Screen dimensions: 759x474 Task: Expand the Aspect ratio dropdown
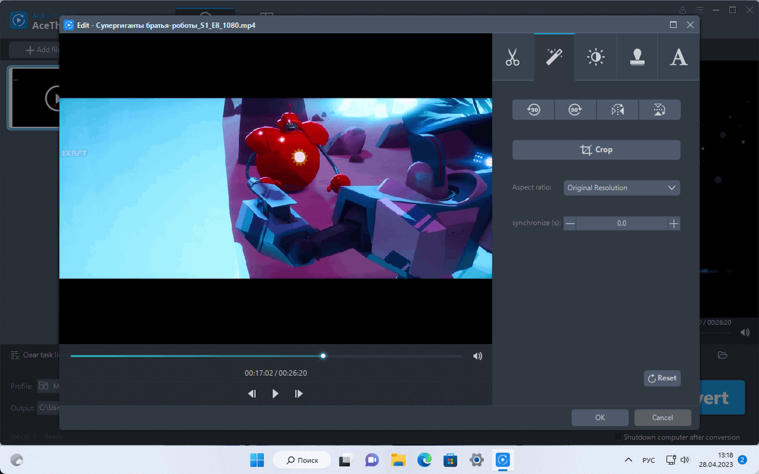coord(621,188)
